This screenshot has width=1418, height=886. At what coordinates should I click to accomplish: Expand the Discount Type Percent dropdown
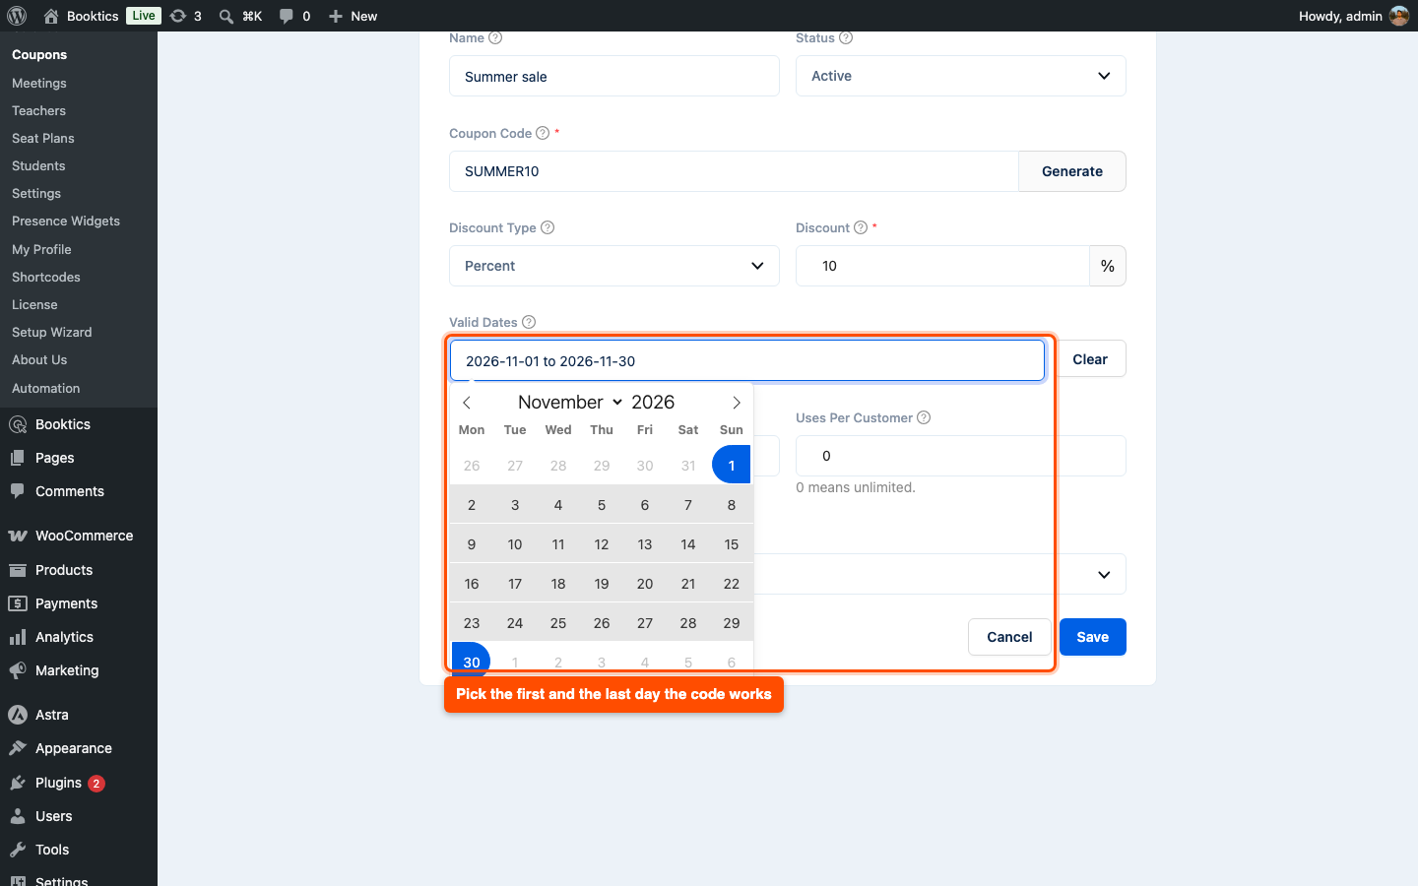point(613,266)
